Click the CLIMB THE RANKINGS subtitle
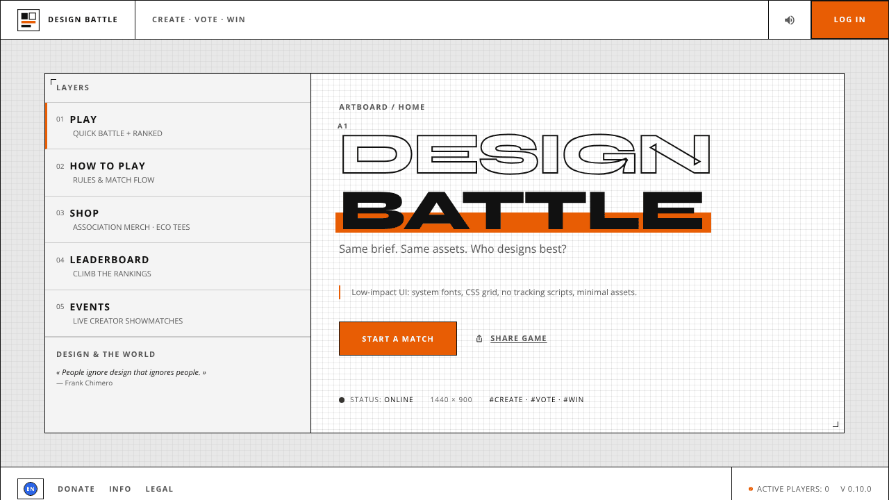The image size is (889, 500). click(x=112, y=274)
